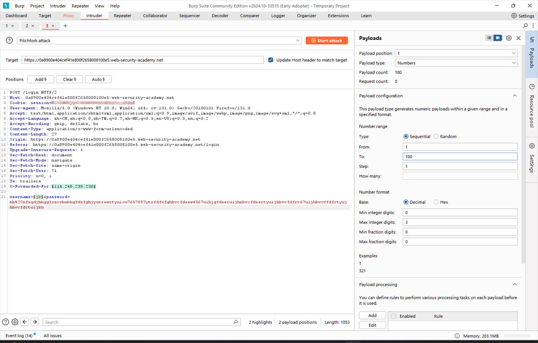Image resolution: width=538 pixels, height=343 pixels.
Task: Click Clear § to remove payload positions
Action: (x=69, y=79)
